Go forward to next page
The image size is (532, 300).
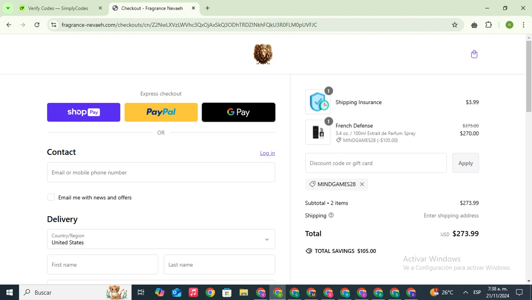[23, 25]
